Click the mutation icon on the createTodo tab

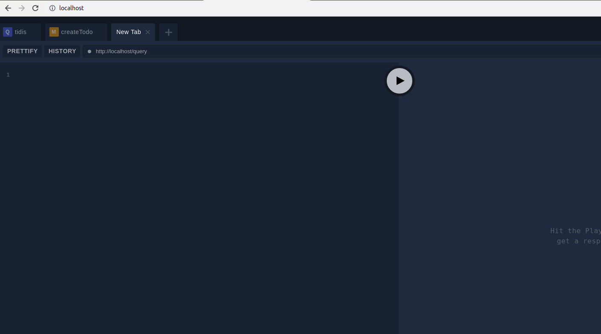click(x=54, y=31)
